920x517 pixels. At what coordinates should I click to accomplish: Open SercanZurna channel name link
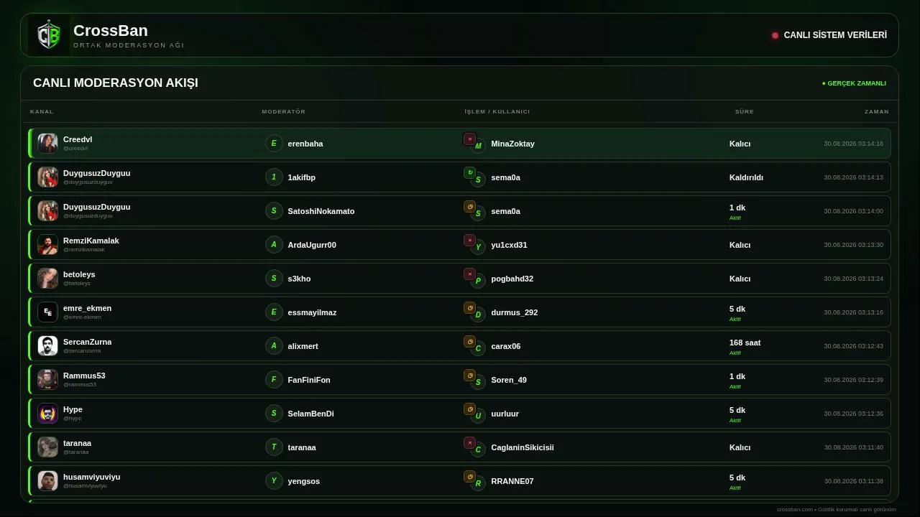pyautogui.click(x=87, y=342)
